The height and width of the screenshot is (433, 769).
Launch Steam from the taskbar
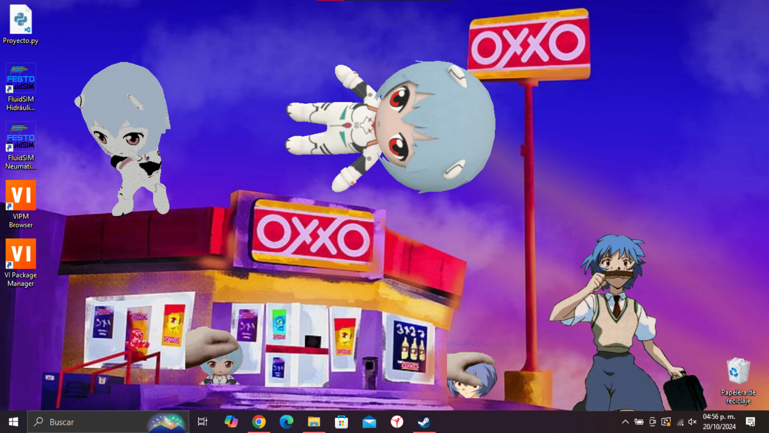[x=424, y=422]
